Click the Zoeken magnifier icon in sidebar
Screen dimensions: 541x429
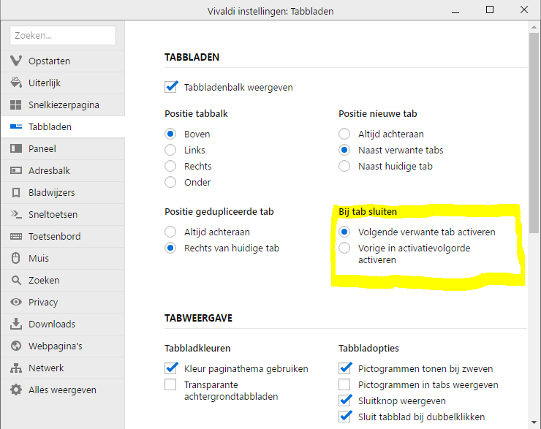(16, 280)
